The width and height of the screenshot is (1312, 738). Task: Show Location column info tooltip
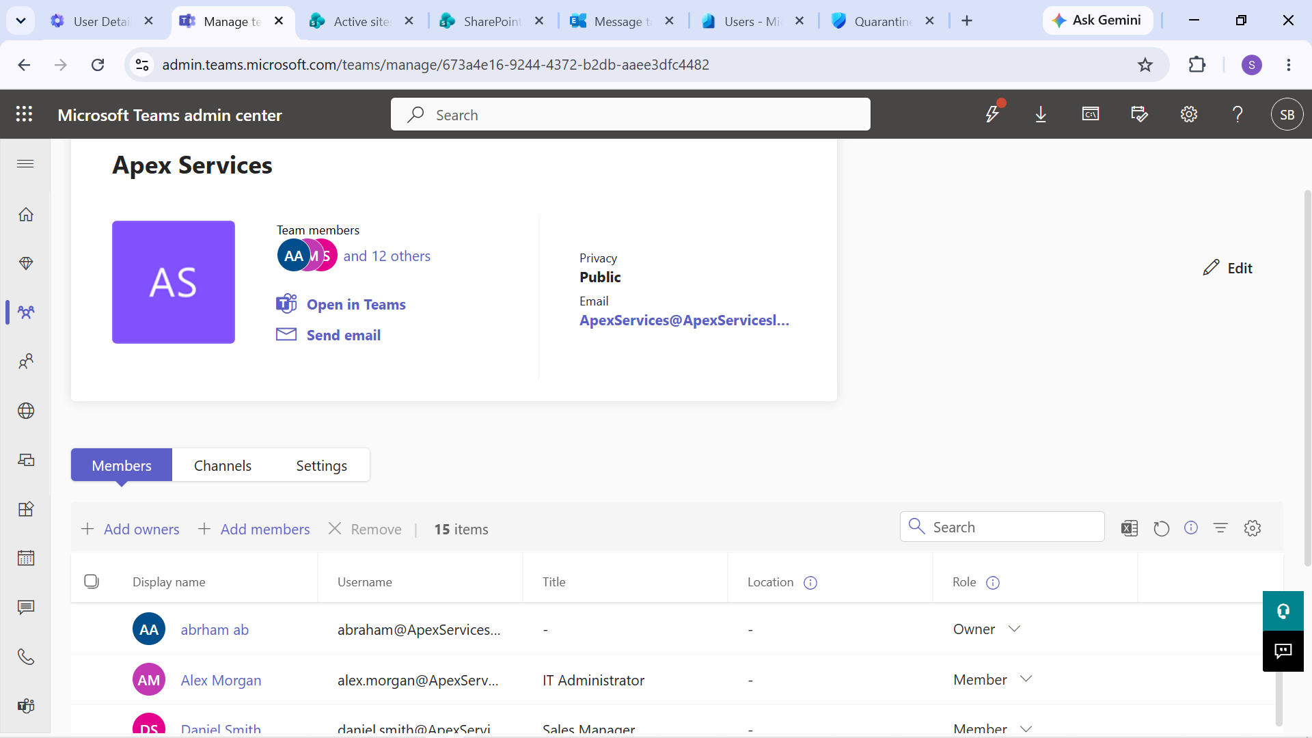click(x=810, y=583)
